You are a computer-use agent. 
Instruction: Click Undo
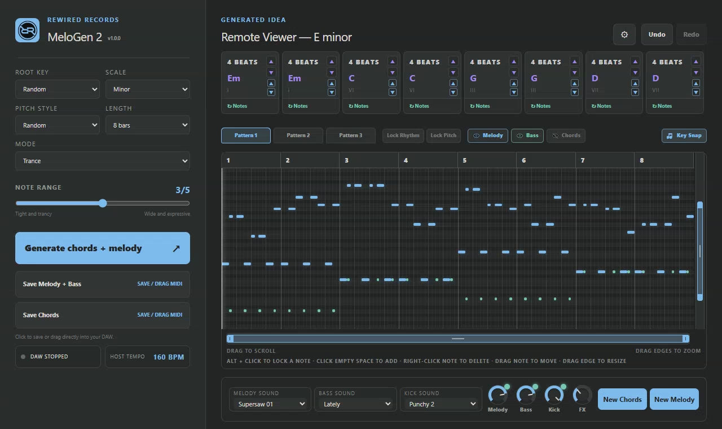(x=657, y=34)
